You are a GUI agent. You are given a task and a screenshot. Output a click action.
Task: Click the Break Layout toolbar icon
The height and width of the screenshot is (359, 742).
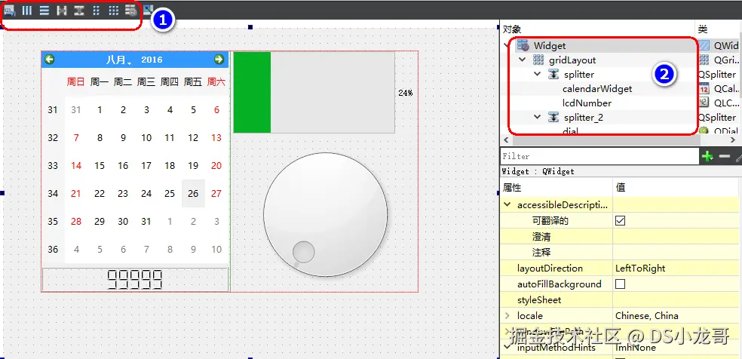(131, 11)
